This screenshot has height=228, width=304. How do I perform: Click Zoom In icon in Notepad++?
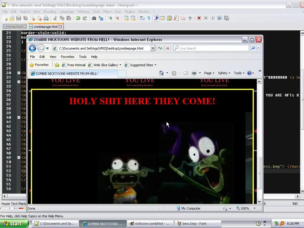point(110,18)
